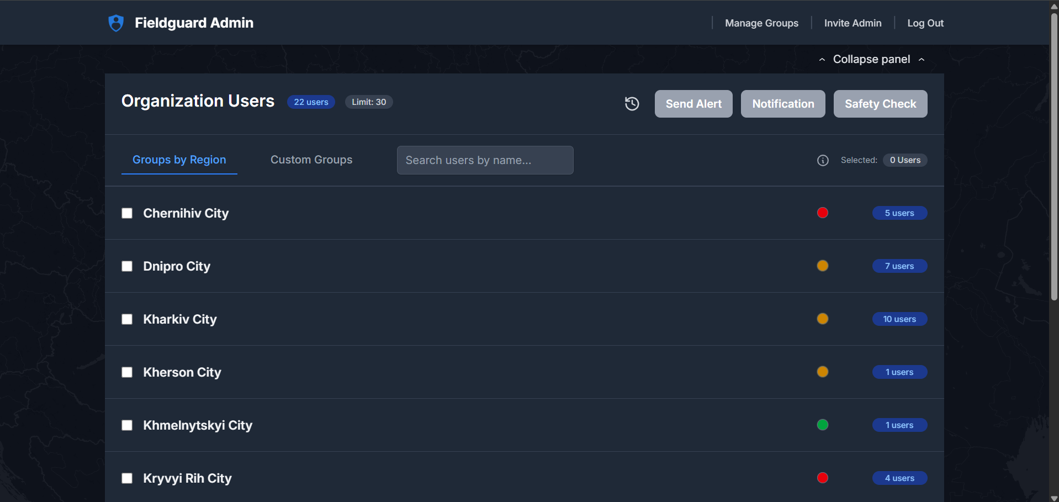Click the red status dot for Chernihiv City
1059x502 pixels.
pos(822,213)
